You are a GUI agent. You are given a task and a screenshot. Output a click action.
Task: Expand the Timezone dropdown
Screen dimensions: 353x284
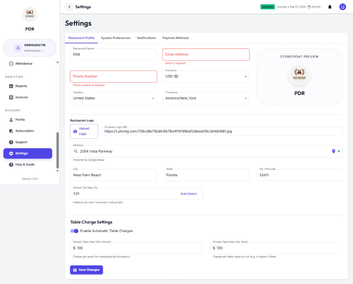tap(246, 98)
